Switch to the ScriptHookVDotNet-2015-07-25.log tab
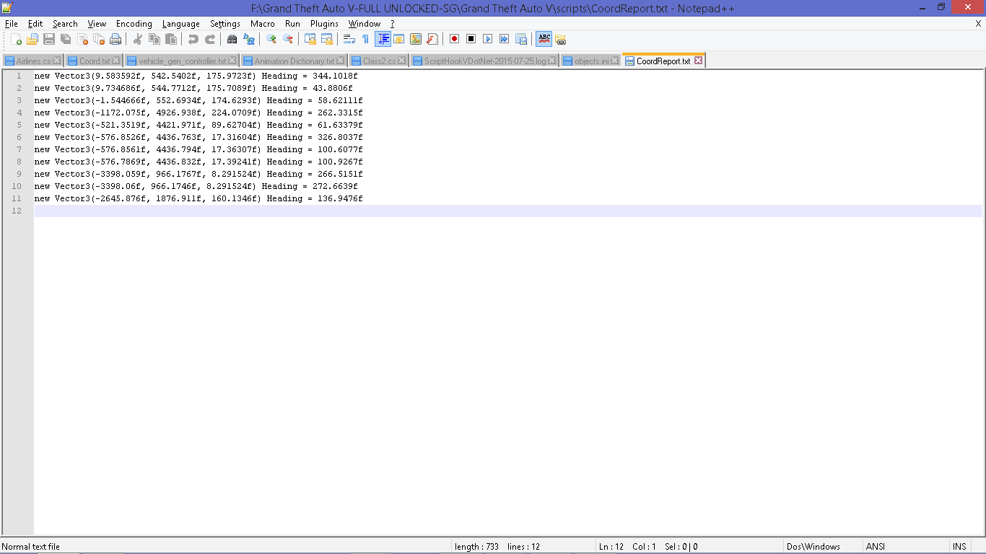This screenshot has height=554, width=986. click(x=485, y=61)
